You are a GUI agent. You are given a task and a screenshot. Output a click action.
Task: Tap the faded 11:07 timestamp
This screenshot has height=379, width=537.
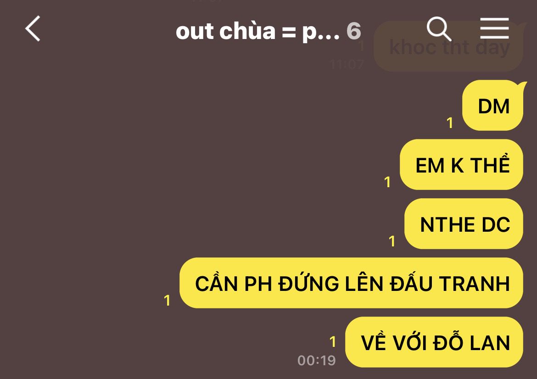tap(347, 64)
